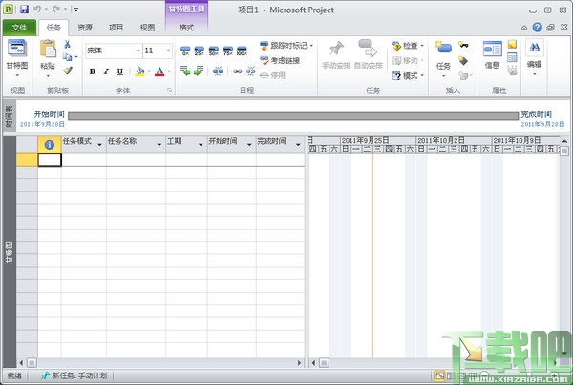This screenshot has height=385, width=573.
Task: Select the 任务 (Task) ribbon tab
Action: pyautogui.click(x=53, y=28)
